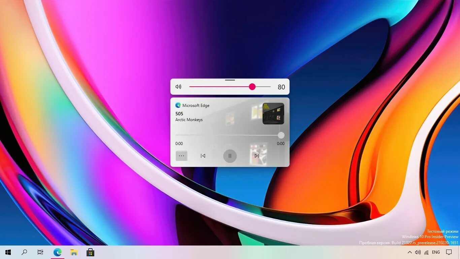Open the Action Center notifications icon
The height and width of the screenshot is (259, 460).
click(x=449, y=252)
